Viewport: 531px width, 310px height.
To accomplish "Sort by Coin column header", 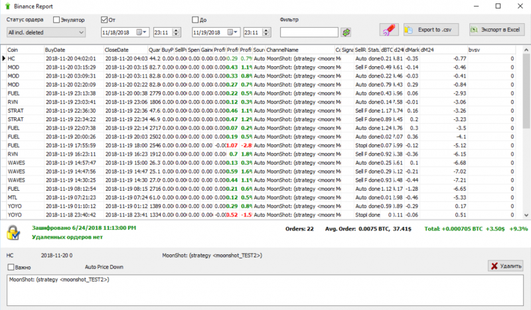I will [25, 50].
